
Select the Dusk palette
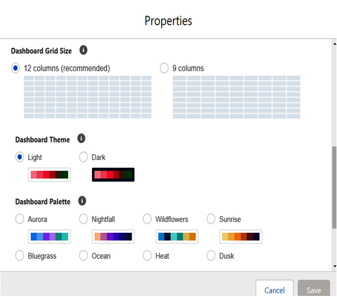coord(211,255)
